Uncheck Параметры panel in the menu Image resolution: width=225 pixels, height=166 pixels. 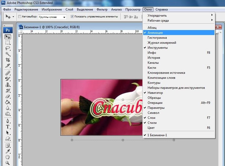pyautogui.click(x=179, y=108)
